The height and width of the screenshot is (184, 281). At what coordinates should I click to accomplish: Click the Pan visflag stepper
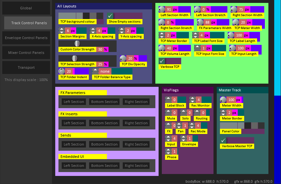pyautogui.click(x=179, y=126)
